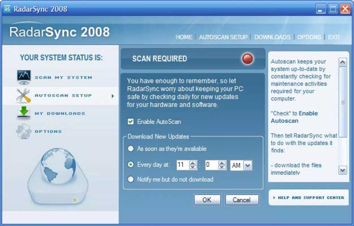Image resolution: width=354 pixels, height=226 pixels.
Task: Select As soon as they're avaliable option
Action: pyautogui.click(x=130, y=149)
